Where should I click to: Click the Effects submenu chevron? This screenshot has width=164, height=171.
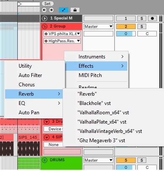point(123,66)
